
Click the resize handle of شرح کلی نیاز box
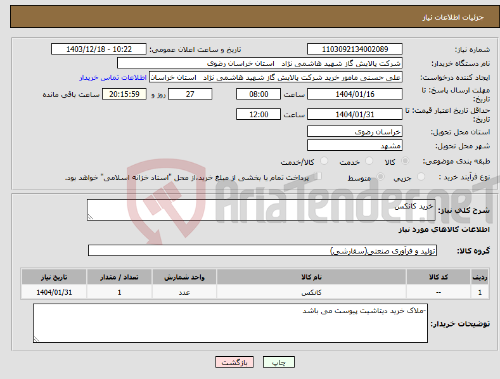(x=91, y=217)
